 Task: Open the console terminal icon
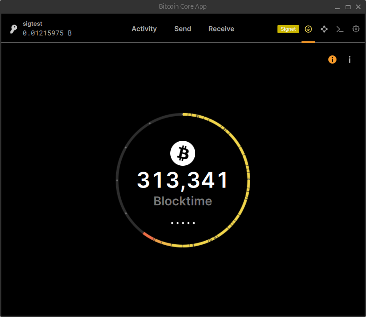coord(340,29)
